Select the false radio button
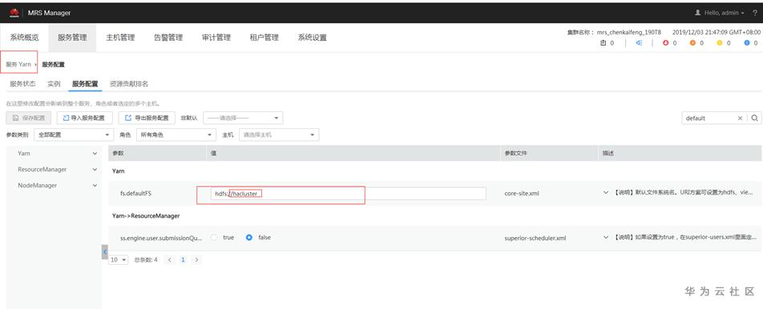Image resolution: width=763 pixels, height=309 pixels. click(x=249, y=238)
